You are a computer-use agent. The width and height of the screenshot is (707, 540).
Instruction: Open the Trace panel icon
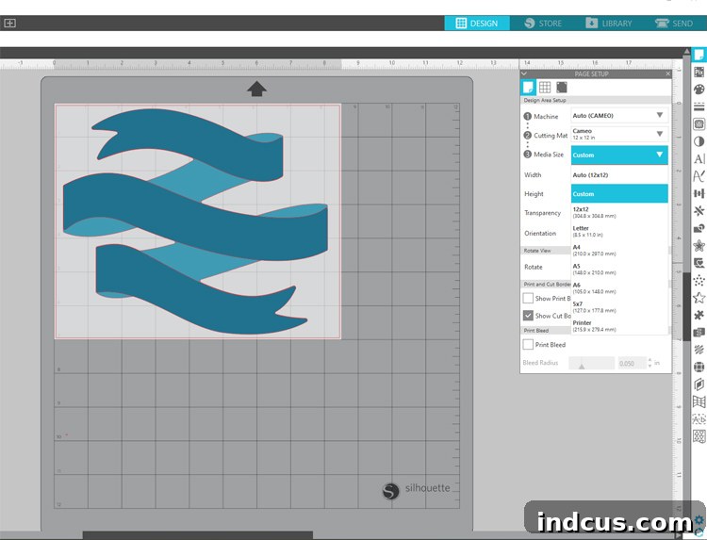[x=699, y=263]
